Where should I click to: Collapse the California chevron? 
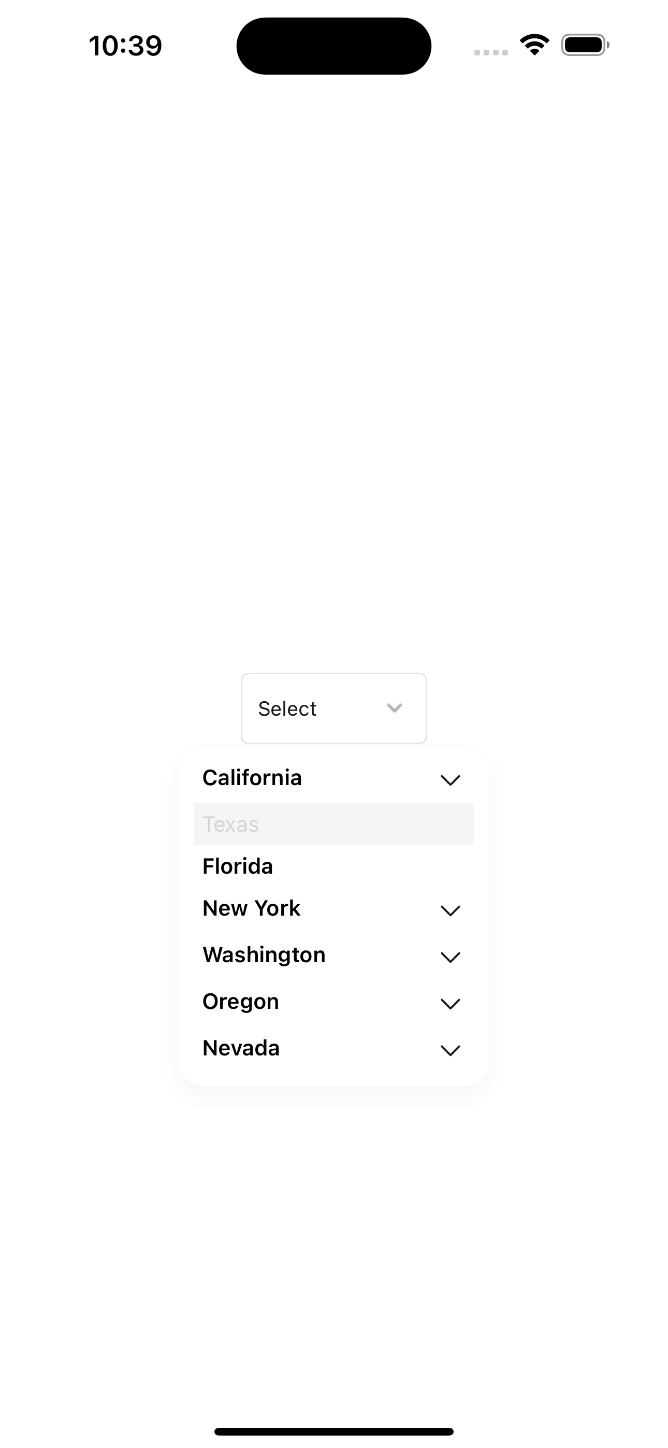tap(451, 779)
